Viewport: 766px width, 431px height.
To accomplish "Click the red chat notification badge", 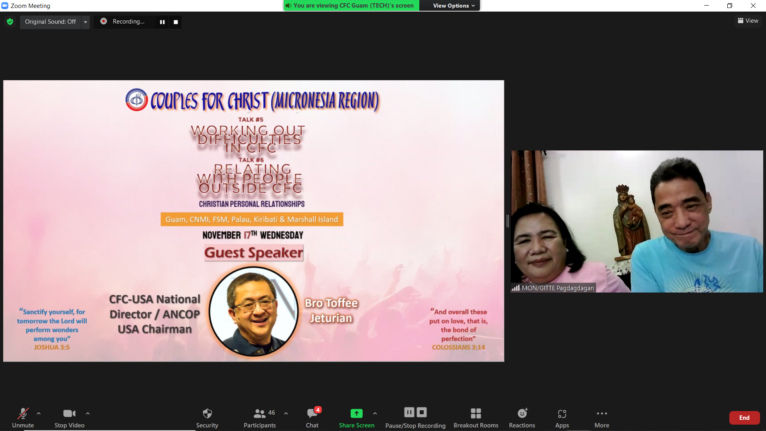I will coord(318,410).
